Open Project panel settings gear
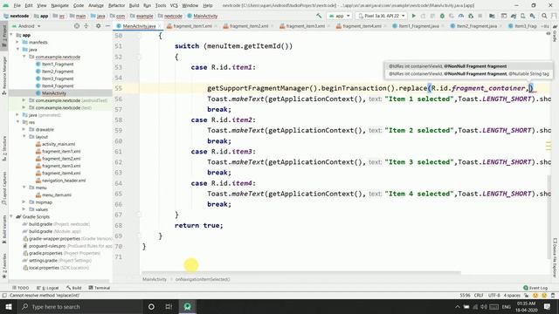 [98, 26]
